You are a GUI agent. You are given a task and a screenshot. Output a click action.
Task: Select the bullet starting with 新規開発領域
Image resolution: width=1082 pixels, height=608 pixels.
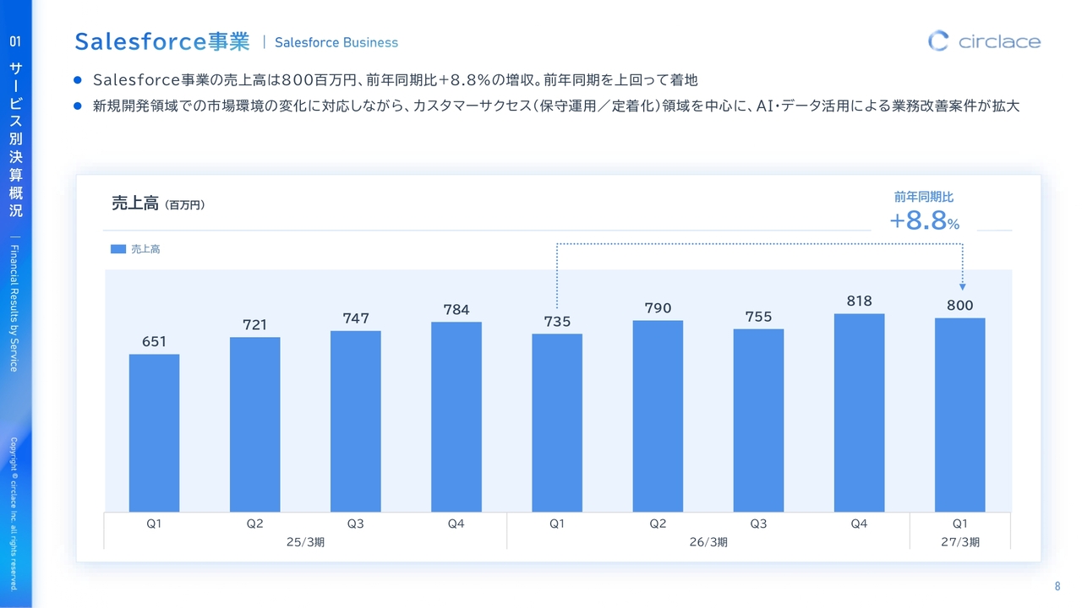point(556,106)
